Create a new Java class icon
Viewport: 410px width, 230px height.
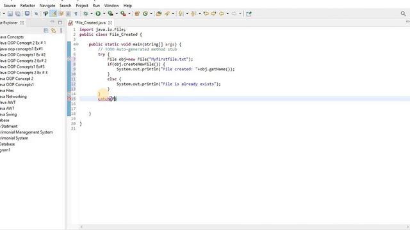[145, 13]
